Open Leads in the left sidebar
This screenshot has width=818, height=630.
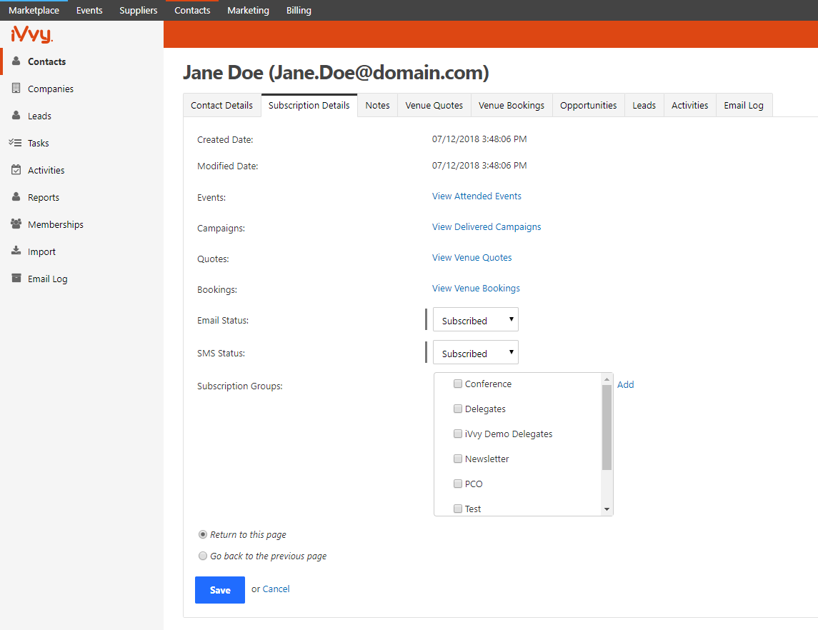click(x=82, y=116)
